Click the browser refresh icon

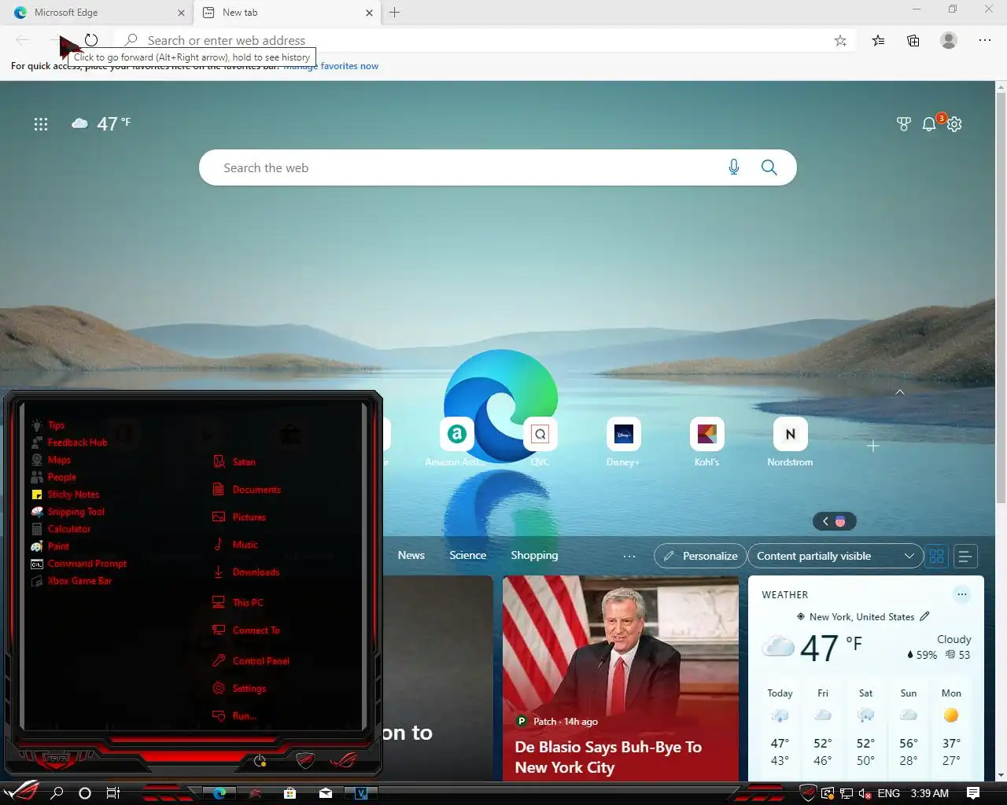(91, 40)
